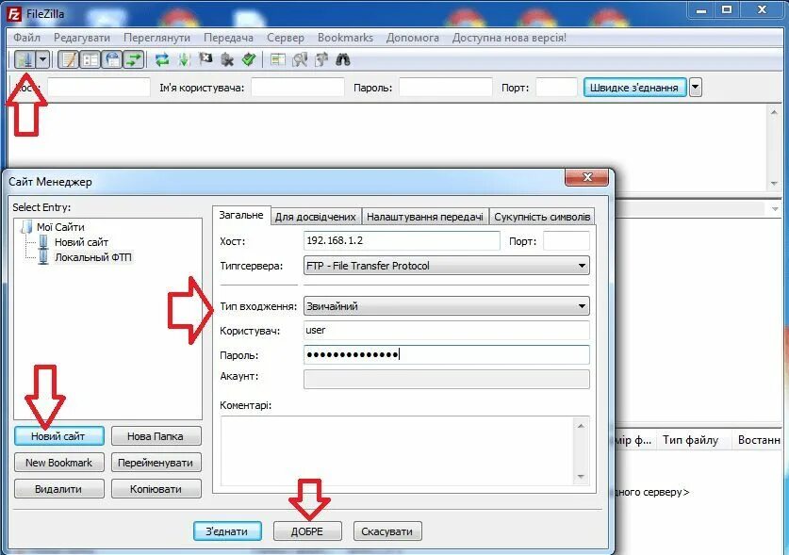This screenshot has width=789, height=555.
Task: Expand the Site Manager icon dropdown arrow
Action: click(42, 60)
